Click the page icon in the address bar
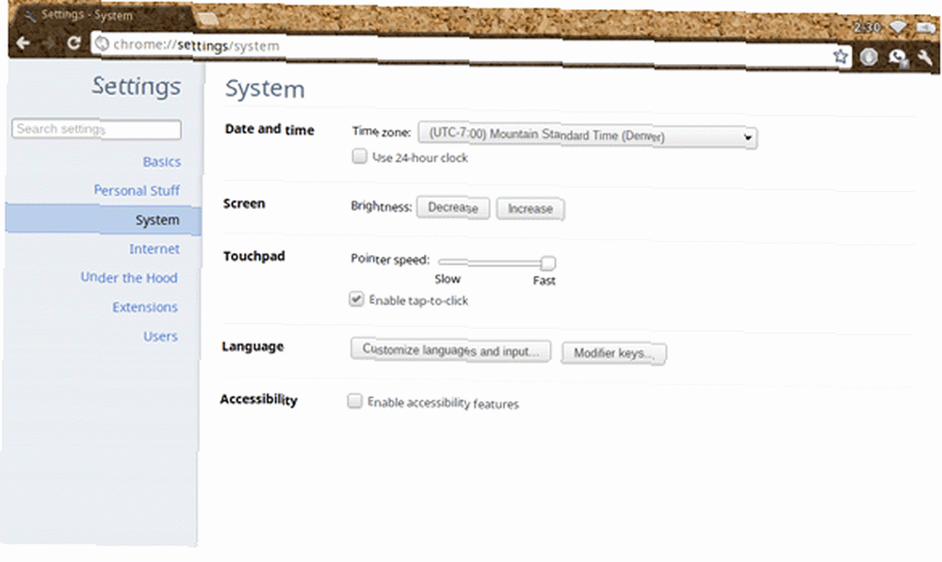Image resolution: width=942 pixels, height=562 pixels. (103, 44)
